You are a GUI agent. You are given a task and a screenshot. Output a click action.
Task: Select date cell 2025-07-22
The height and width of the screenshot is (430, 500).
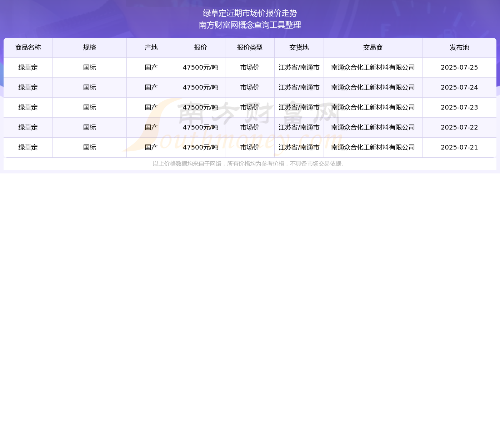click(x=459, y=127)
